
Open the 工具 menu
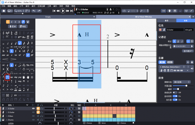(x=49, y=6)
